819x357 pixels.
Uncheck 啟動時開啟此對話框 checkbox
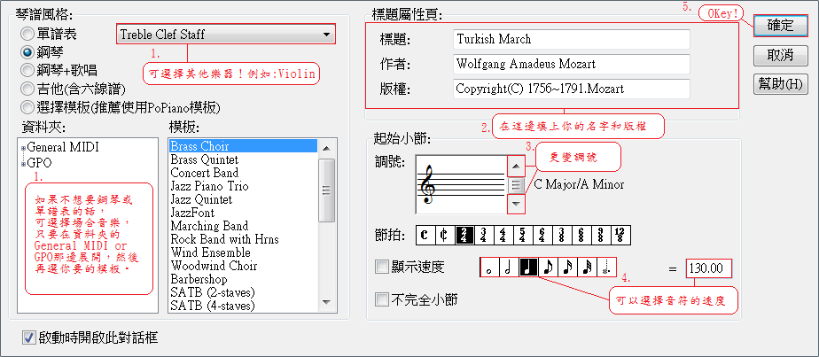click(28, 338)
